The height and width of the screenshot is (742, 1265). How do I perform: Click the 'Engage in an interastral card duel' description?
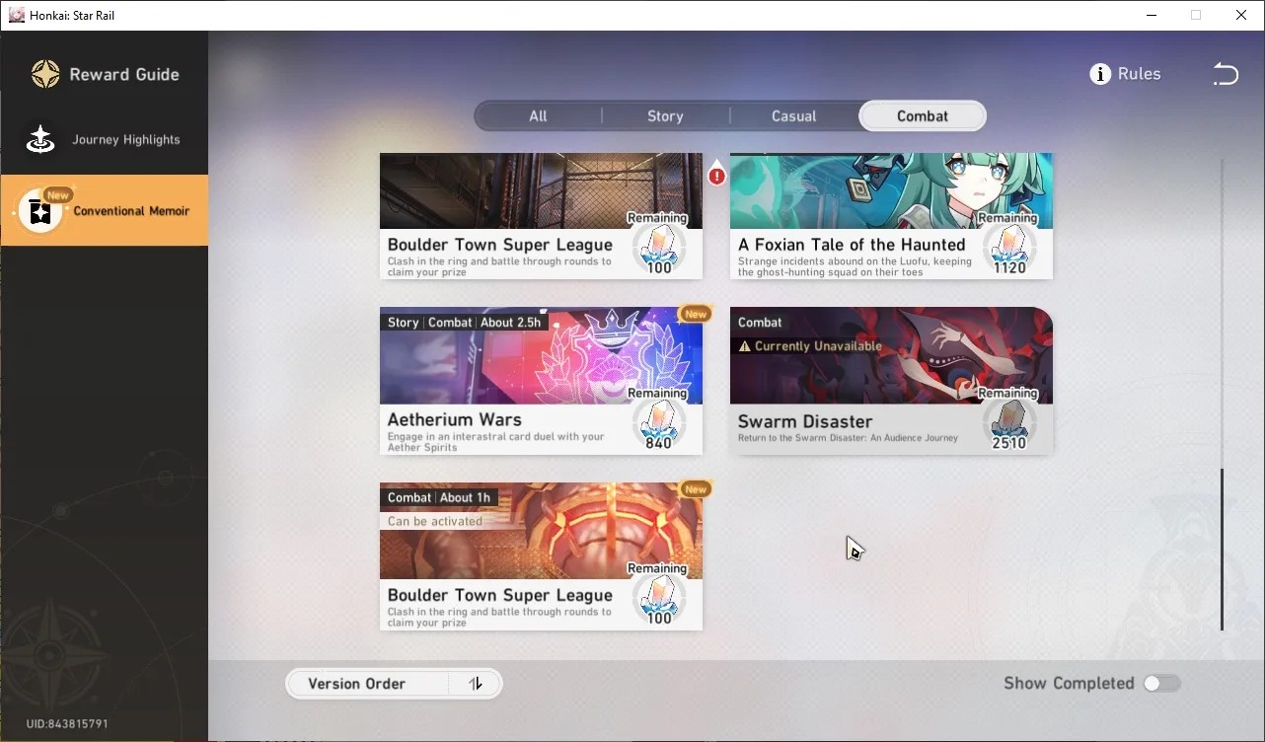click(x=496, y=442)
